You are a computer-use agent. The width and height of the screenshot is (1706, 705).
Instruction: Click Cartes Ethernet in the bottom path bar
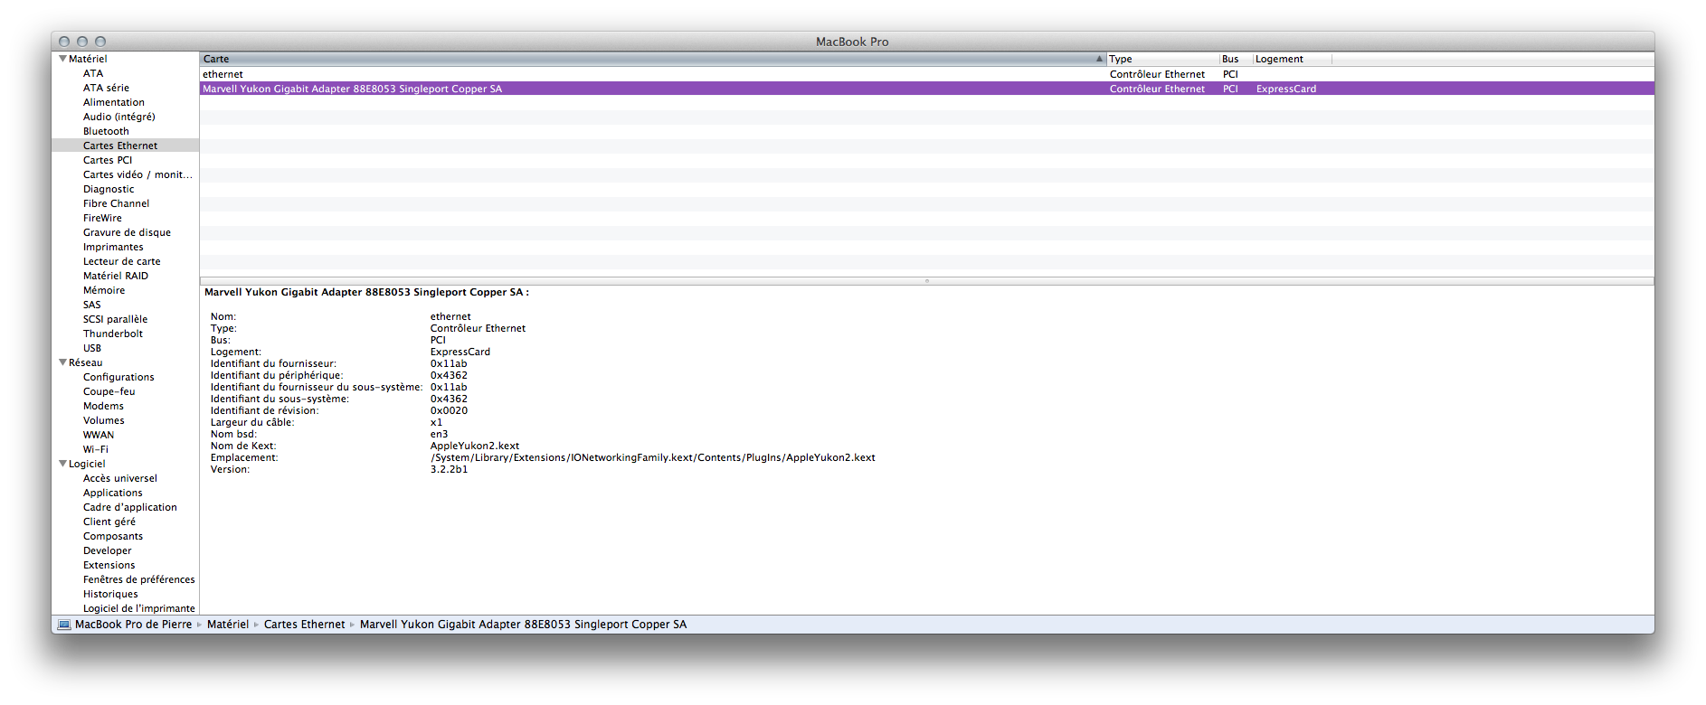[x=305, y=625]
